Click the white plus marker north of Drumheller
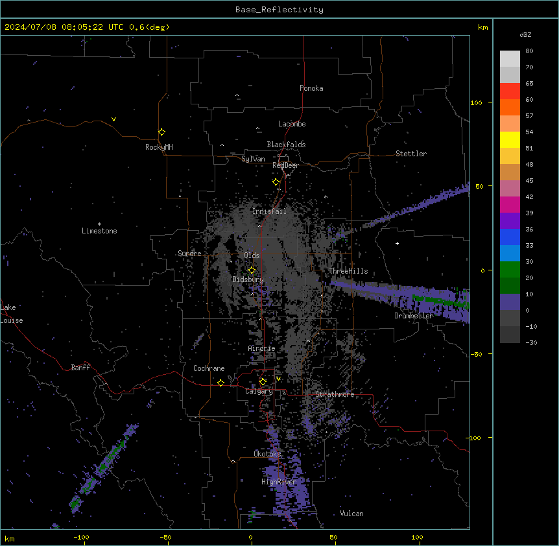 tap(397, 243)
